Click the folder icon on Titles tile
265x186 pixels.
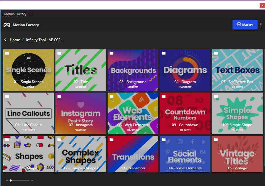(59, 53)
